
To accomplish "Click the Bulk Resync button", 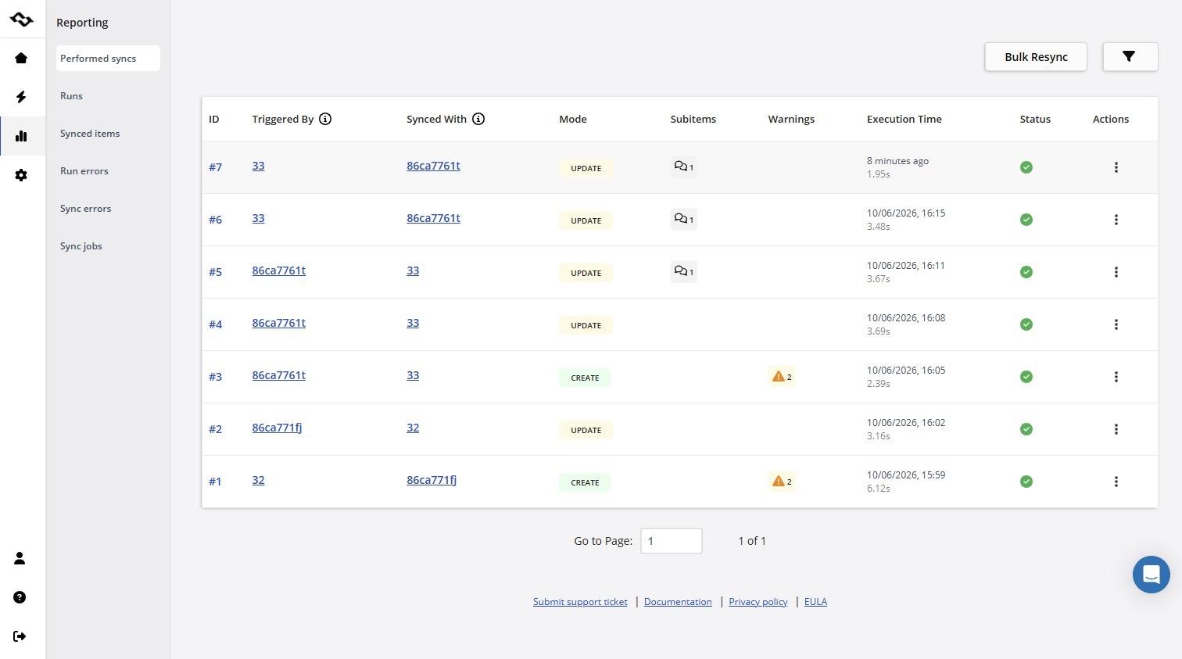I will [1036, 56].
